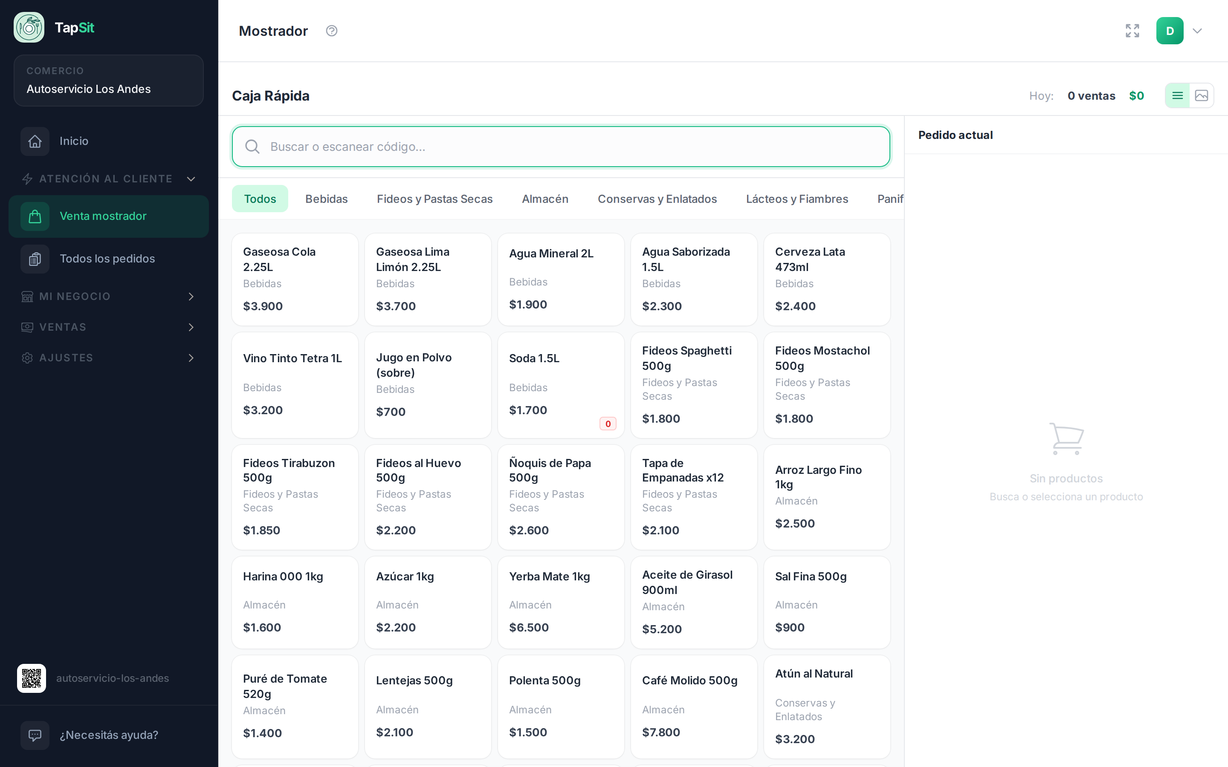Add Gaseosa Lima Limón 2.25L
Image resolution: width=1228 pixels, height=767 pixels.
point(428,280)
